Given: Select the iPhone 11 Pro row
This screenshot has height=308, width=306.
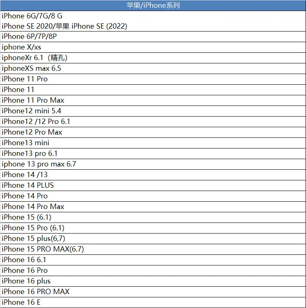Looking at the screenshot, I should (x=153, y=79).
